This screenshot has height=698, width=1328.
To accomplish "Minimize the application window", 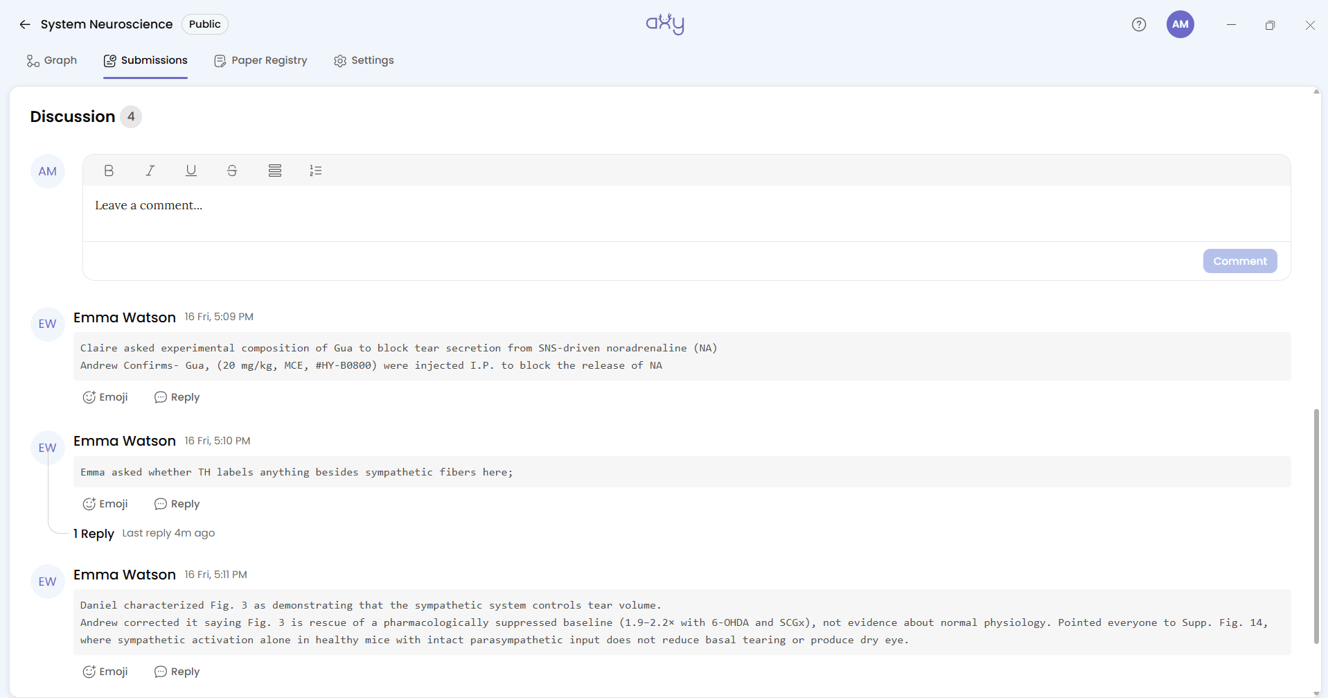I will (1231, 24).
